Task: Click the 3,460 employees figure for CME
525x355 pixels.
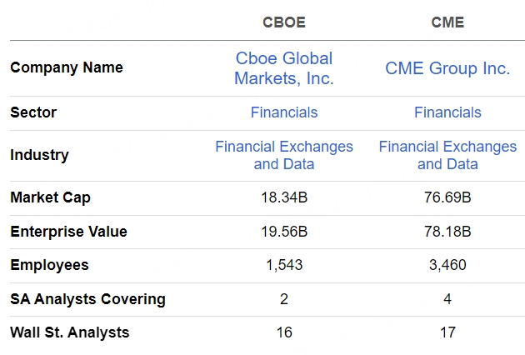Action: click(447, 265)
